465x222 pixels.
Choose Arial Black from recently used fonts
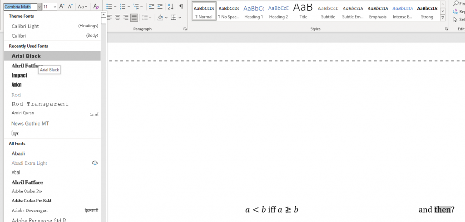click(26, 56)
